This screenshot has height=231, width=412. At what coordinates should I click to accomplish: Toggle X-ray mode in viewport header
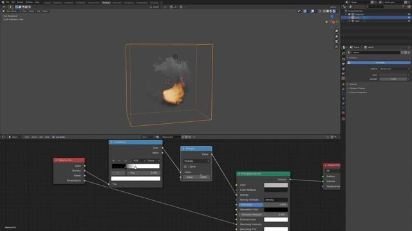[320, 12]
